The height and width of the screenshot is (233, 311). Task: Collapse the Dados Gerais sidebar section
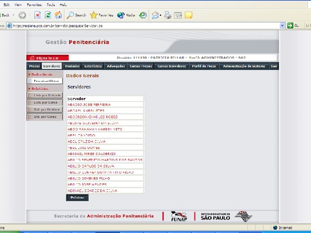coord(29,75)
